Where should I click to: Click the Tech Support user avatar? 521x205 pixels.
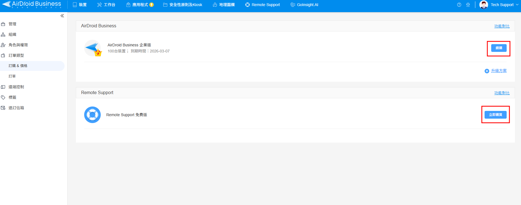(484, 5)
